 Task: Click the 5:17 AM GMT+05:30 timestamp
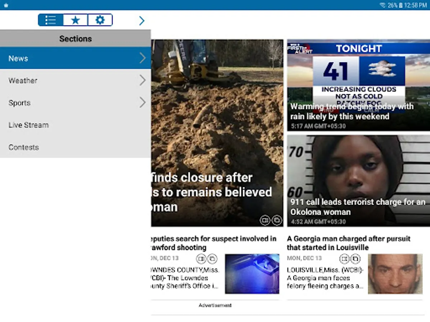pyautogui.click(x=318, y=126)
